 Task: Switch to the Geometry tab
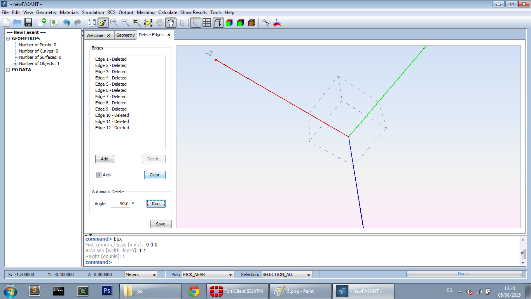[x=125, y=35]
